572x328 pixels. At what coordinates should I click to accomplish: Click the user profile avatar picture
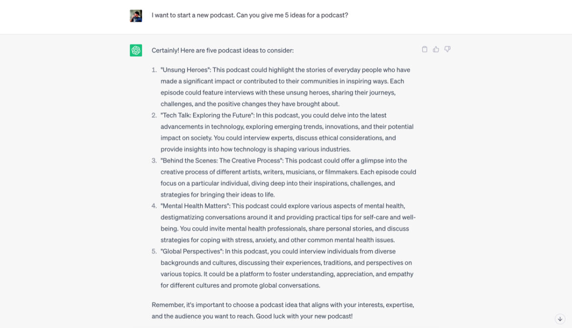(x=136, y=16)
